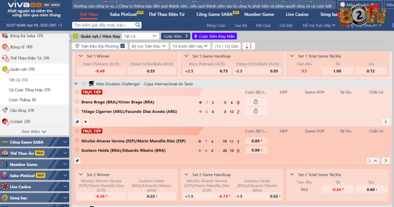
Task: Open the Cài Đặt link
Action: 286,25
